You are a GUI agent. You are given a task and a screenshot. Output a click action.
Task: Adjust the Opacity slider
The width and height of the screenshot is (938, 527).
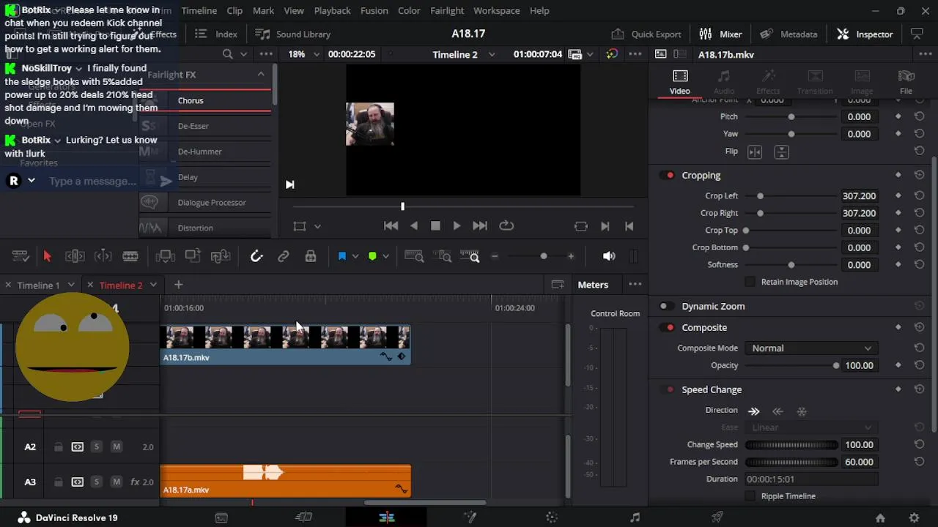(791, 365)
